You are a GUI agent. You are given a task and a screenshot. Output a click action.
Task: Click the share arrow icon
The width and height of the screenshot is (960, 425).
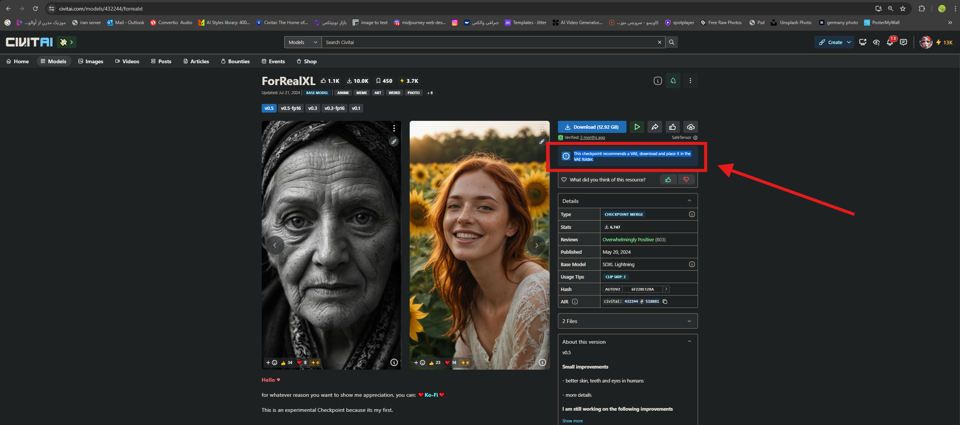click(655, 127)
